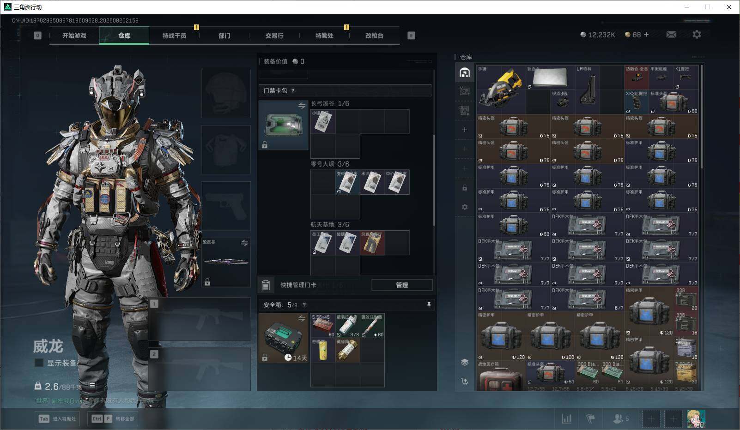Open the 部门 tab
This screenshot has height=430, width=740.
point(224,36)
